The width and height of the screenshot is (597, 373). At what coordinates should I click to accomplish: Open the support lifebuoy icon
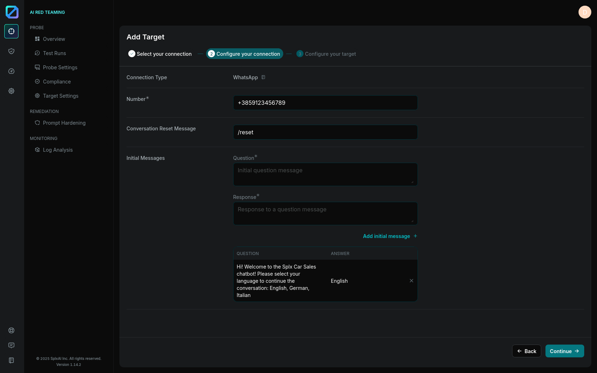11,330
